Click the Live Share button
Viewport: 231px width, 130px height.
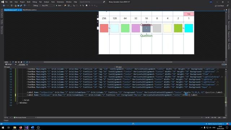[219, 6]
